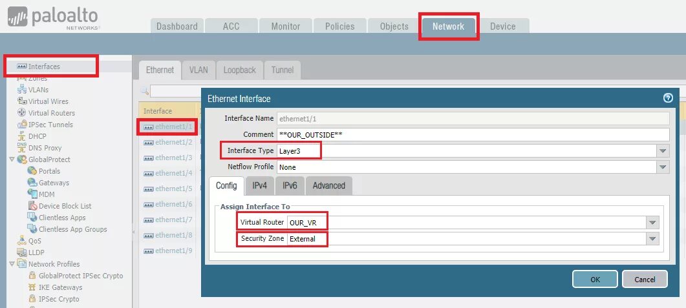Viewport: 686px width, 308px height.
Task: Select the ethernet1/6 interface link
Action: click(x=174, y=204)
